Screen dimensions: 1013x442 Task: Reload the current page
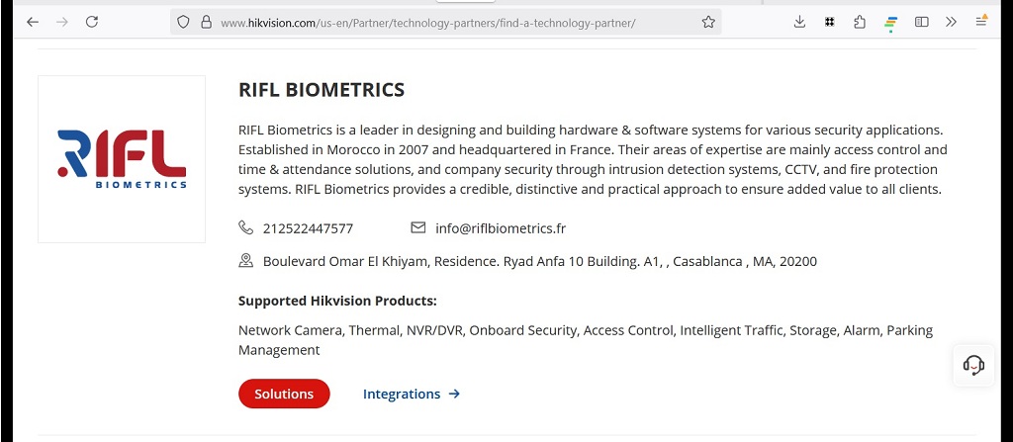(92, 22)
